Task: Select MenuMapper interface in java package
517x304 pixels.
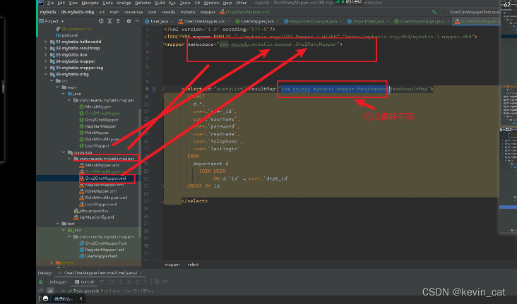Action: [x=95, y=107]
